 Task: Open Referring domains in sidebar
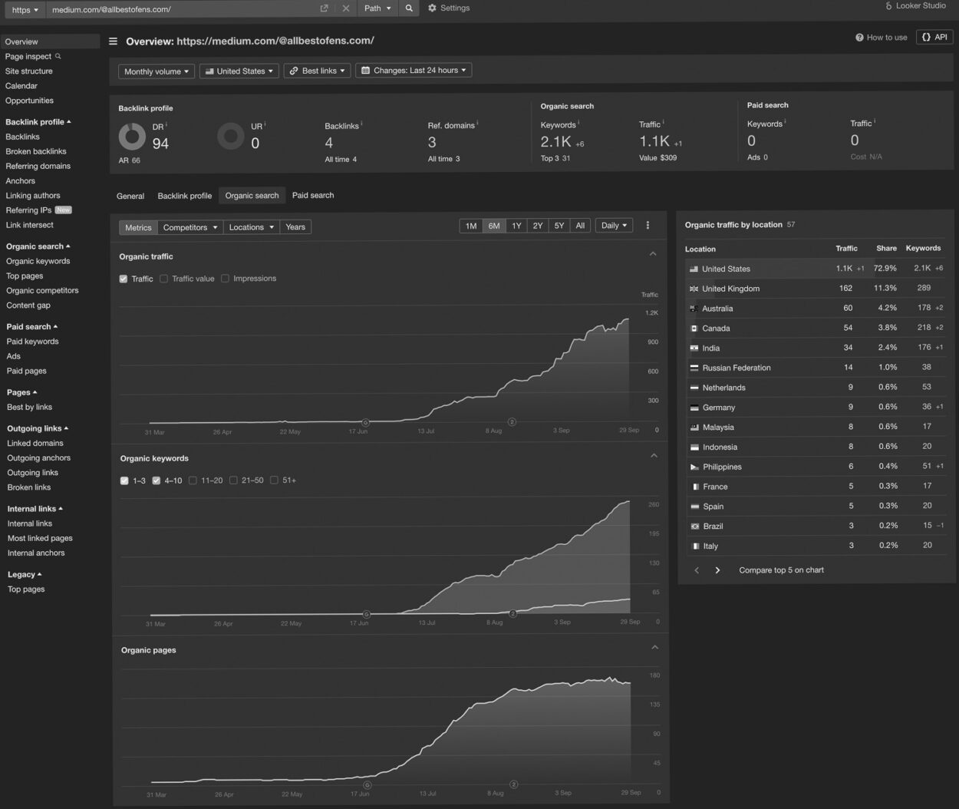coord(38,166)
